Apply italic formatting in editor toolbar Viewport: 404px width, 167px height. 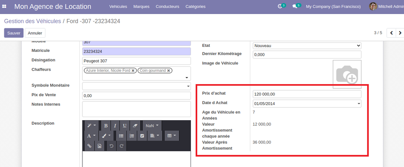tap(115, 126)
